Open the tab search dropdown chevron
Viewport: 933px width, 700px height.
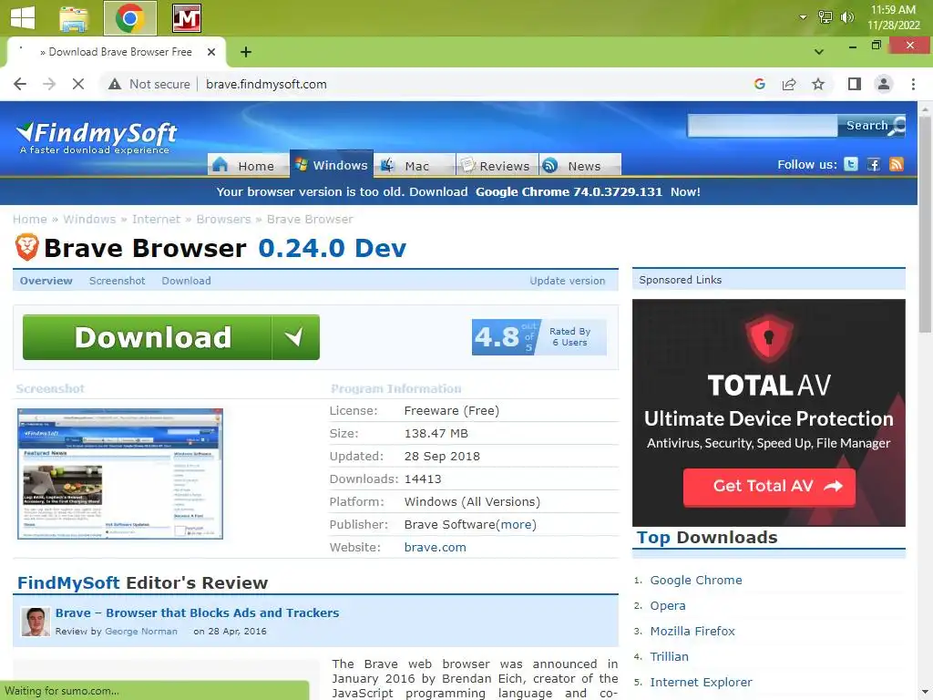coord(819,52)
